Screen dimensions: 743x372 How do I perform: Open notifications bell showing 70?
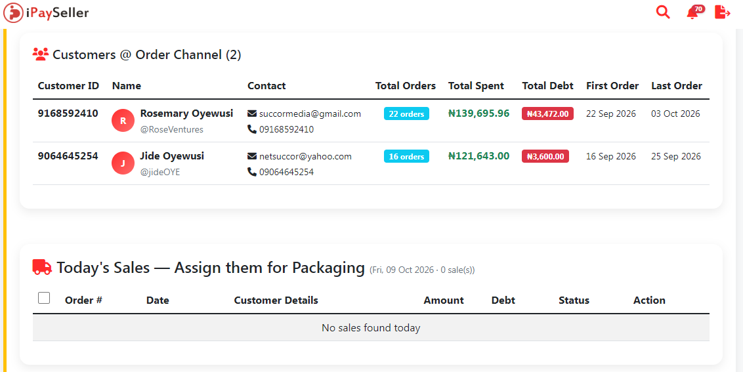coord(694,12)
